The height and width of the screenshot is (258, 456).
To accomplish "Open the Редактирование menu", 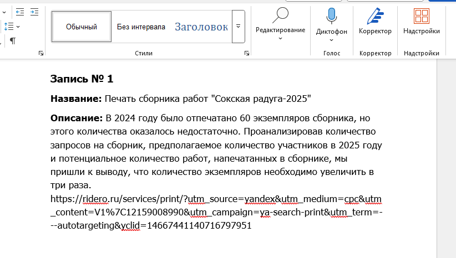I will [280, 25].
